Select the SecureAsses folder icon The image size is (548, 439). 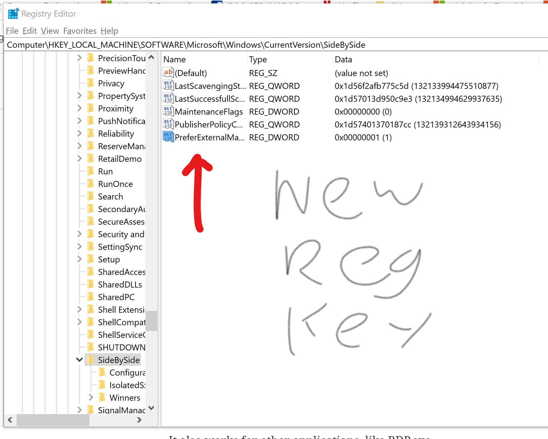pyautogui.click(x=91, y=221)
